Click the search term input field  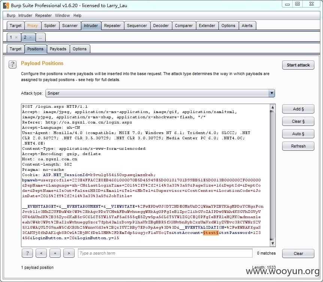pyautogui.click(x=165, y=253)
